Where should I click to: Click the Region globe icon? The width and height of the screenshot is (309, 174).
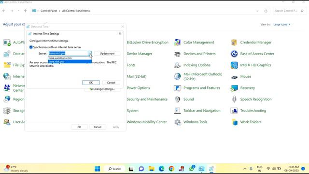(x=7, y=99)
